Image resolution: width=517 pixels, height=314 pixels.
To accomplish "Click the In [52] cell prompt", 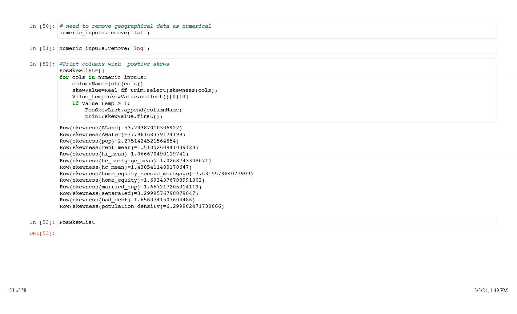I will click(x=42, y=64).
